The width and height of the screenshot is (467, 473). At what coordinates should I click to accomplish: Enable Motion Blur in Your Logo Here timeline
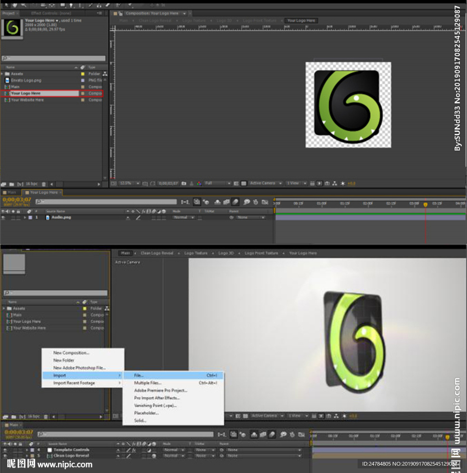click(x=236, y=202)
